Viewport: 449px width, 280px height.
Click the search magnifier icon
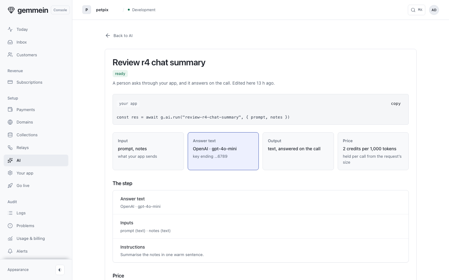tap(413, 10)
